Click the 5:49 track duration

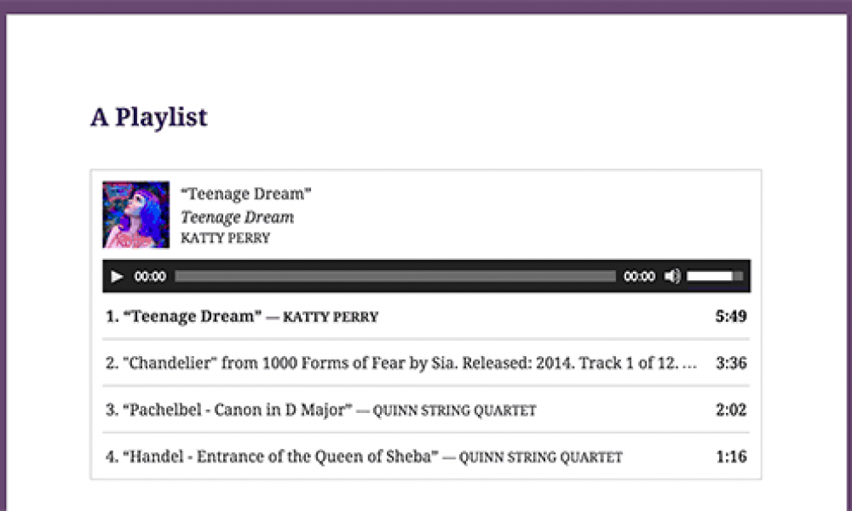pos(731,317)
